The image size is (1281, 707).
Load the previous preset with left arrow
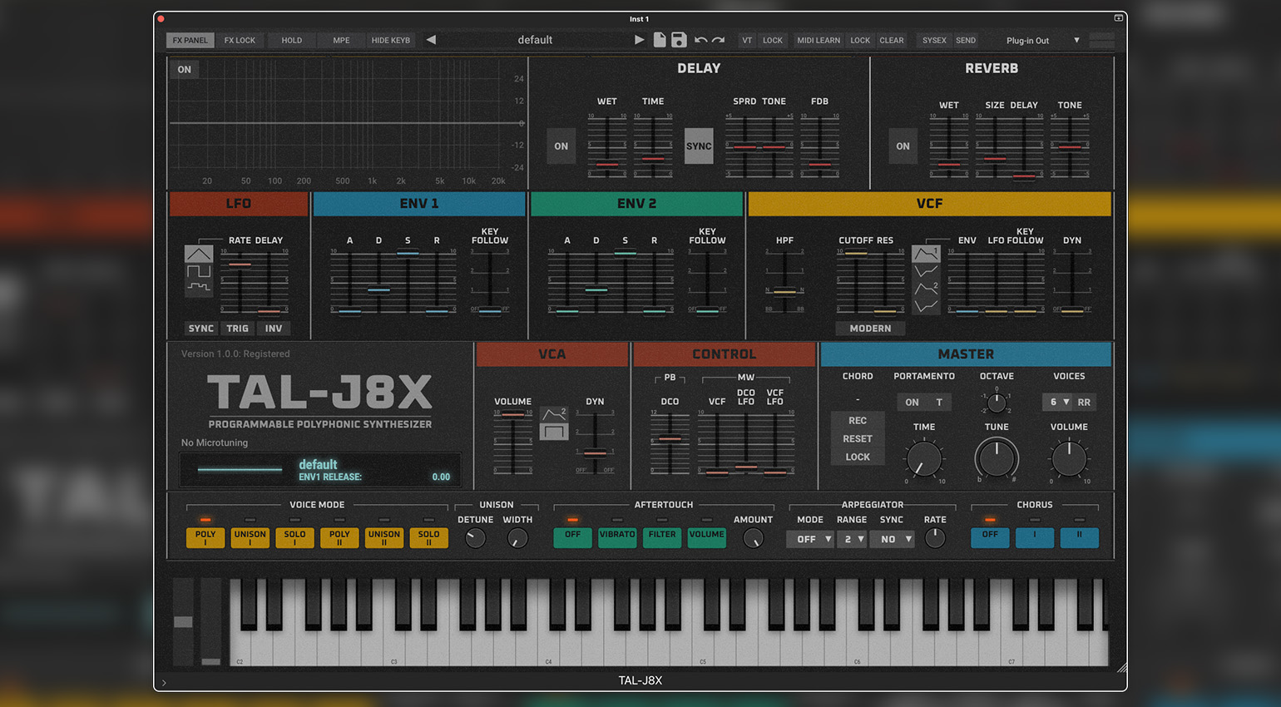tap(431, 40)
